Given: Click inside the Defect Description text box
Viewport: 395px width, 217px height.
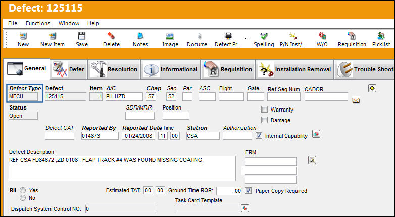Looking at the screenshot, I should click(x=122, y=169).
